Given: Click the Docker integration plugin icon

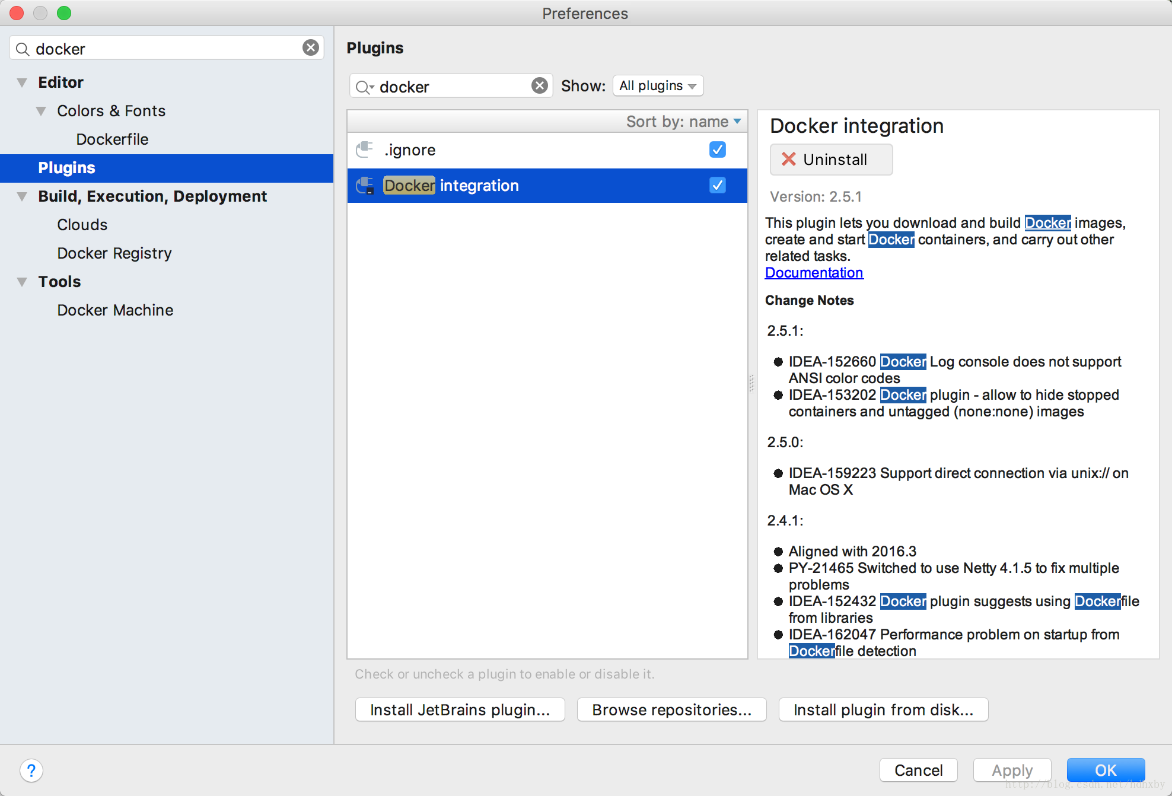Looking at the screenshot, I should (364, 186).
